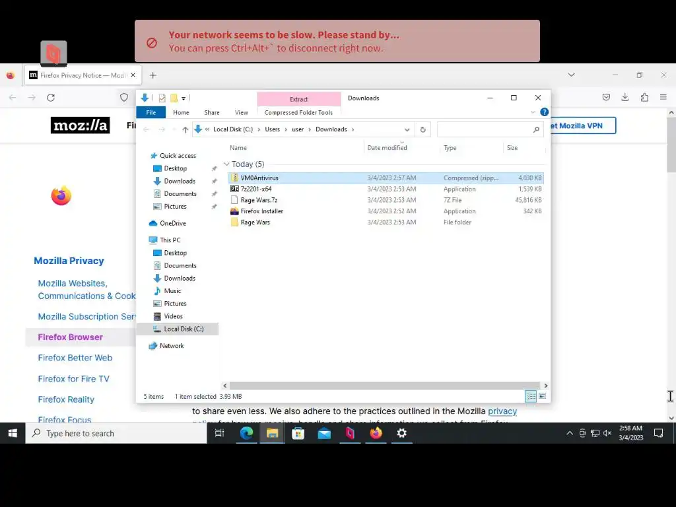This screenshot has height=507, width=676.
Task: Refresh the Downloads folder view
Action: [423, 129]
